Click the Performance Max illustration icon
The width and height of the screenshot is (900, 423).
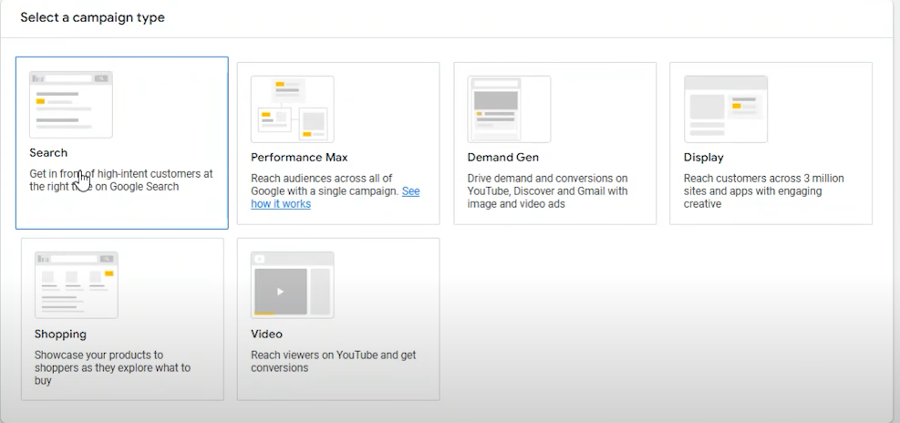(292, 109)
